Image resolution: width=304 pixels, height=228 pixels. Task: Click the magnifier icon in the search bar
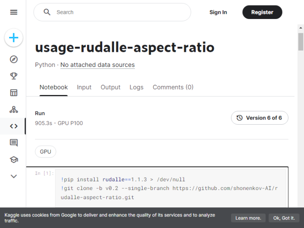coord(47,12)
